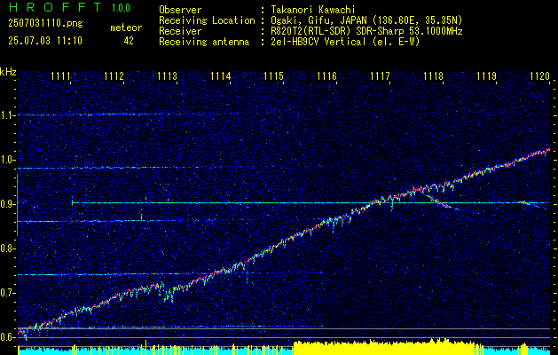Click the Receiving Location label
The height and width of the screenshot is (355, 558).
pyautogui.click(x=207, y=20)
